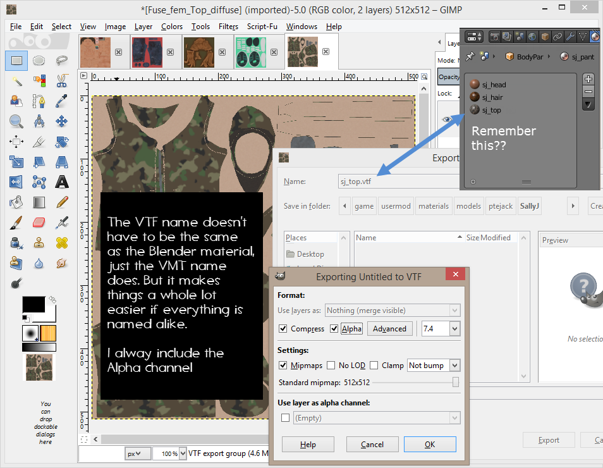Uncheck the Compress checkbox

coord(283,329)
